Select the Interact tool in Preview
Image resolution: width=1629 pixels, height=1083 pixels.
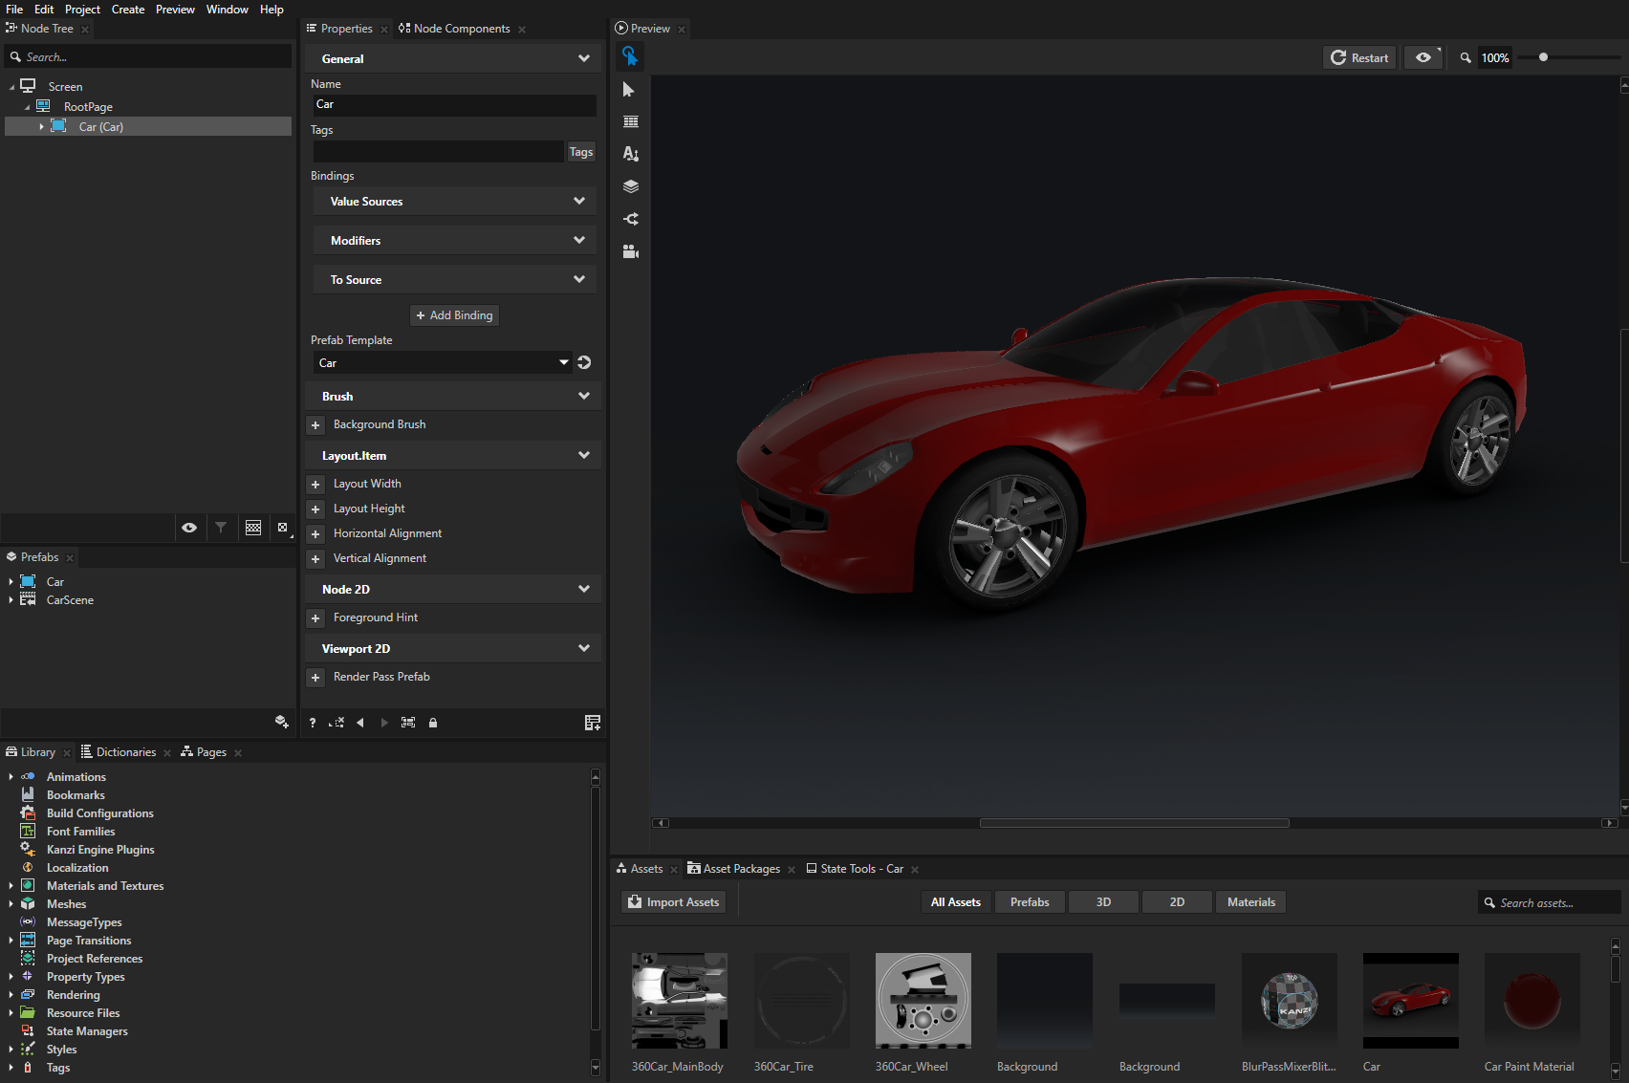[x=629, y=57]
